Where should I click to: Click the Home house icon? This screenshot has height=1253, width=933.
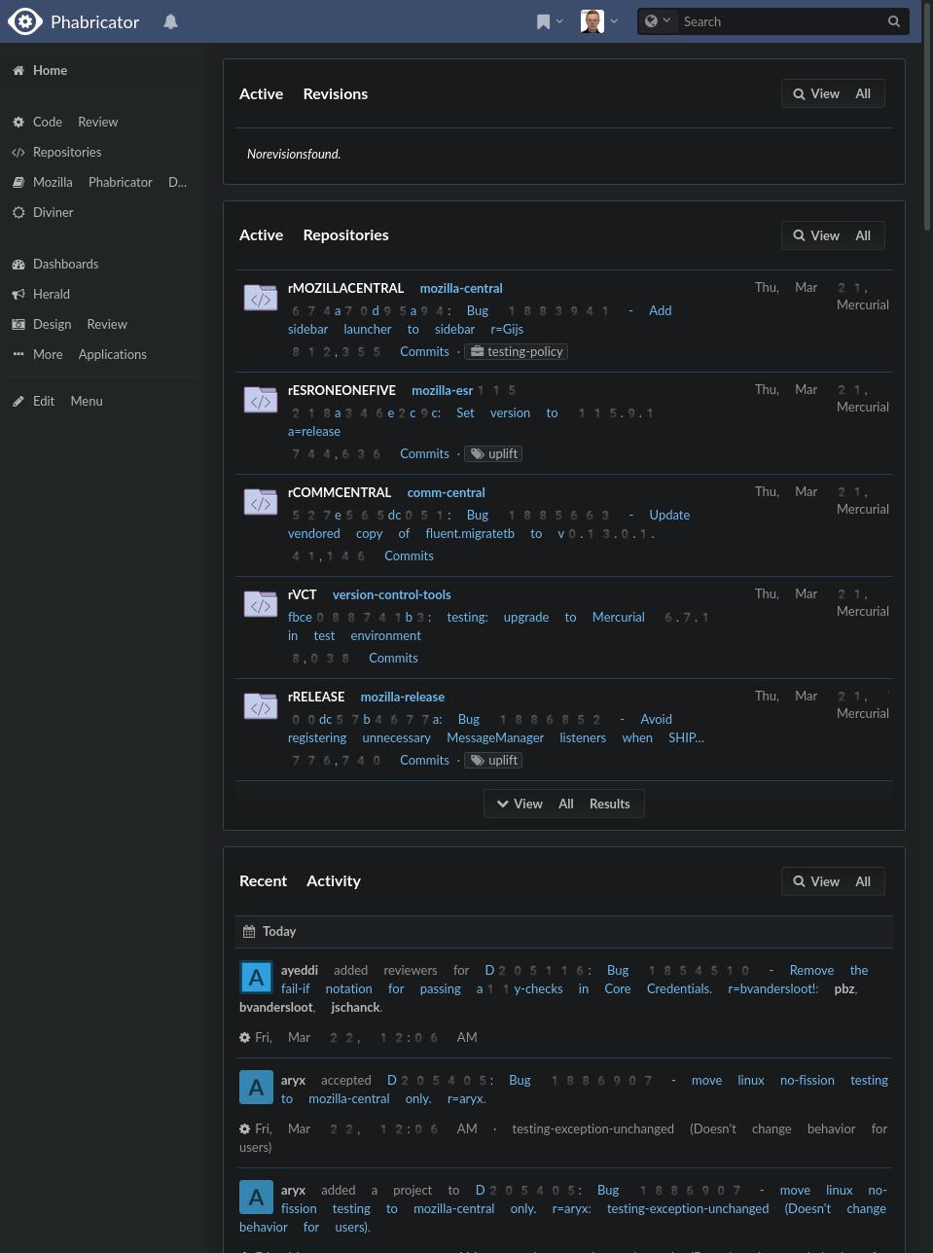pos(18,70)
